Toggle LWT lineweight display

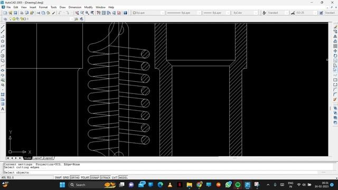[115, 177]
